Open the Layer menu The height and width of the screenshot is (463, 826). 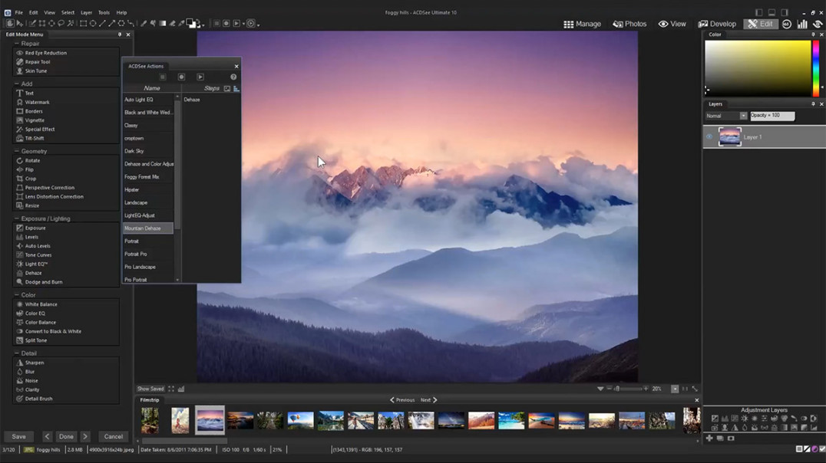87,12
